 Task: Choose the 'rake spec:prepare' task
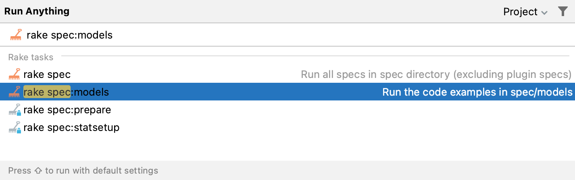[x=67, y=110]
